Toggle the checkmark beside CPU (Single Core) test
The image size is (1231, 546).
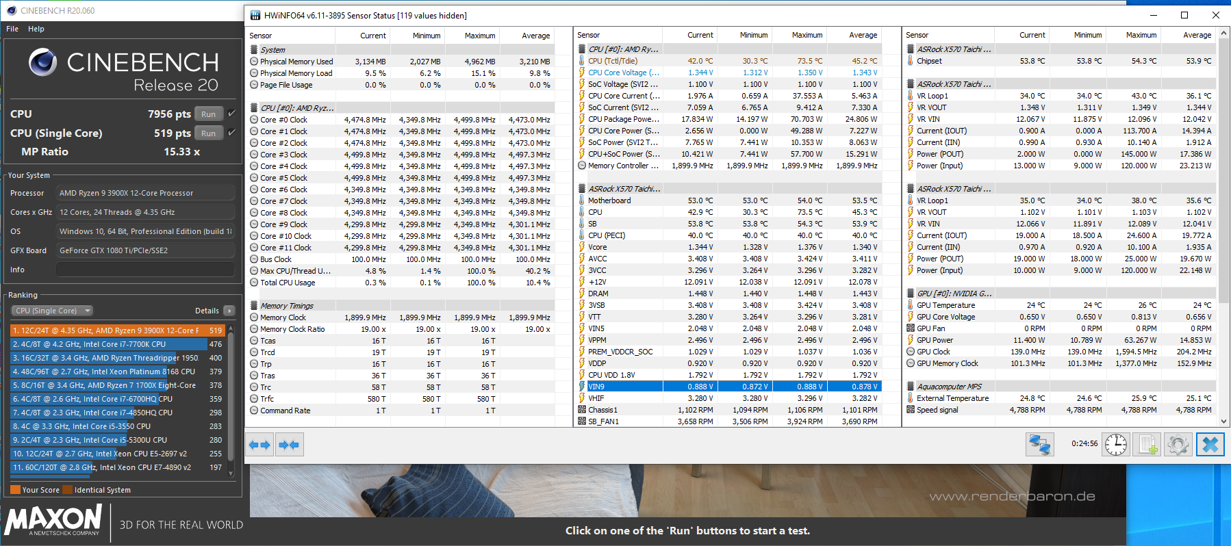point(231,133)
